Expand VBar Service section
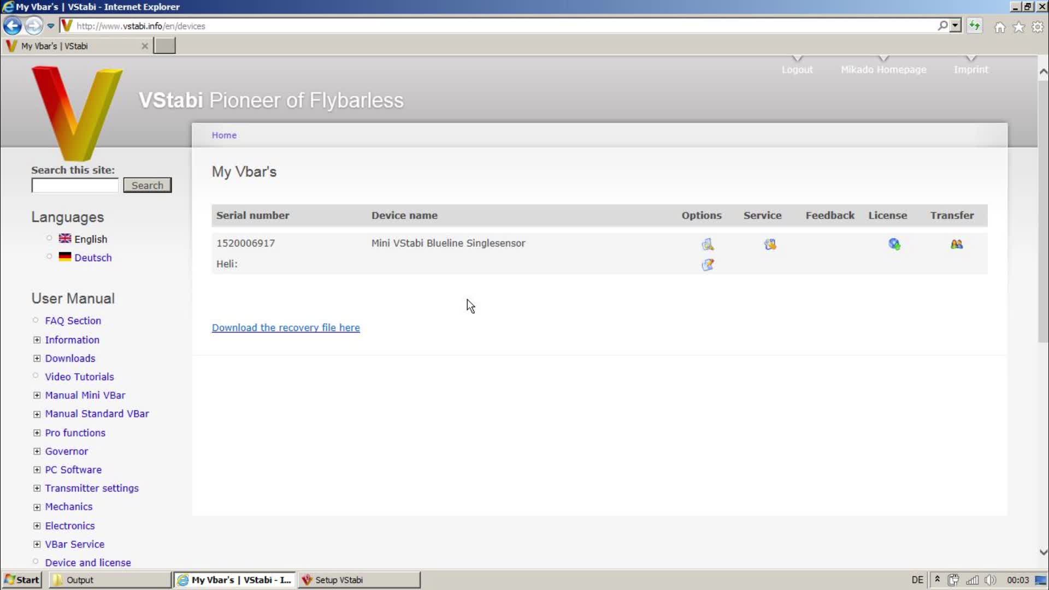Viewport: 1049px width, 590px height. 37,544
